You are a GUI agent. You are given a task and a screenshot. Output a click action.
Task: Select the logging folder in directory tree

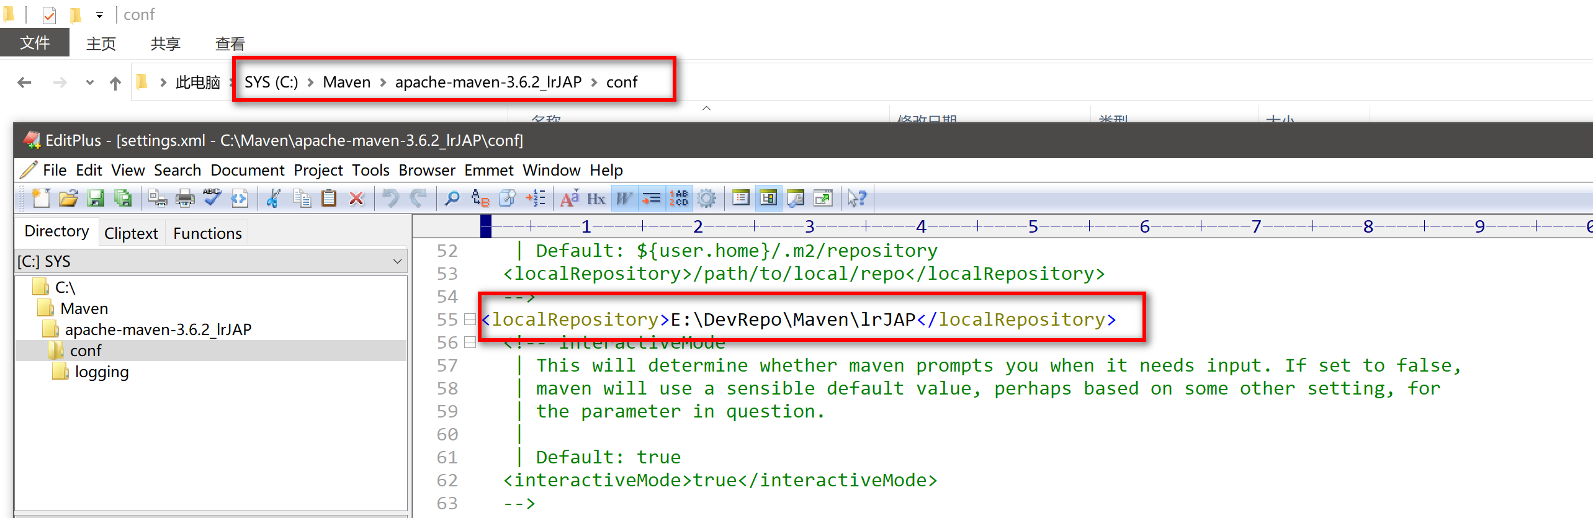(102, 372)
